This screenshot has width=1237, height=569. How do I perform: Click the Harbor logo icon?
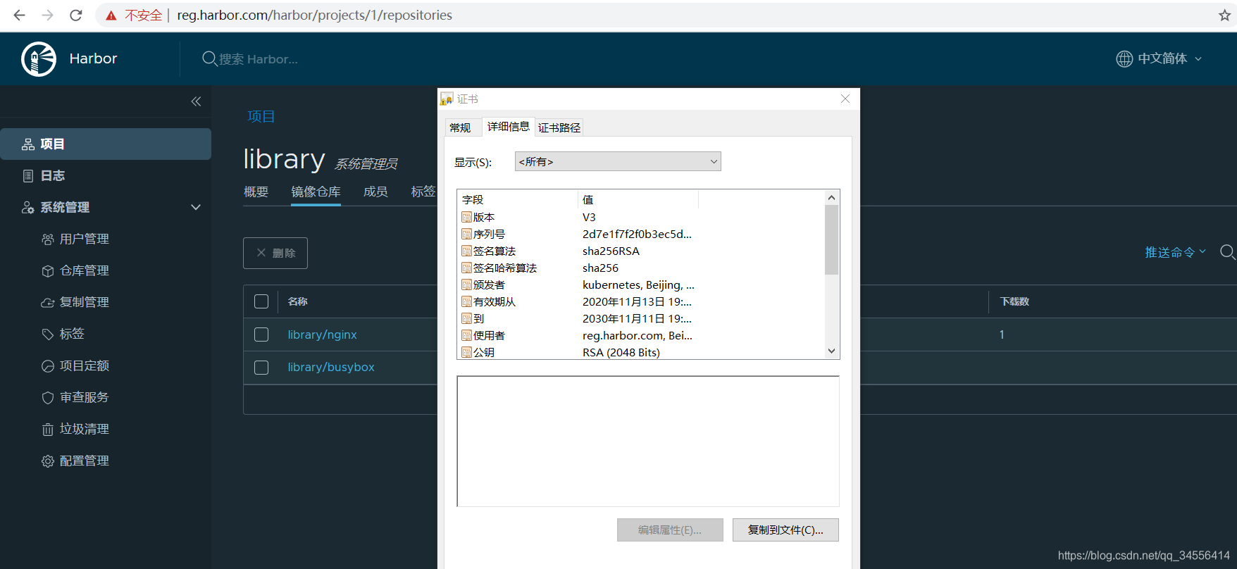click(x=39, y=58)
